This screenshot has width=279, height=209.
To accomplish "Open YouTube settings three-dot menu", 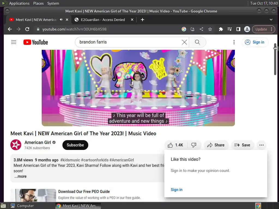I will coord(234,42).
